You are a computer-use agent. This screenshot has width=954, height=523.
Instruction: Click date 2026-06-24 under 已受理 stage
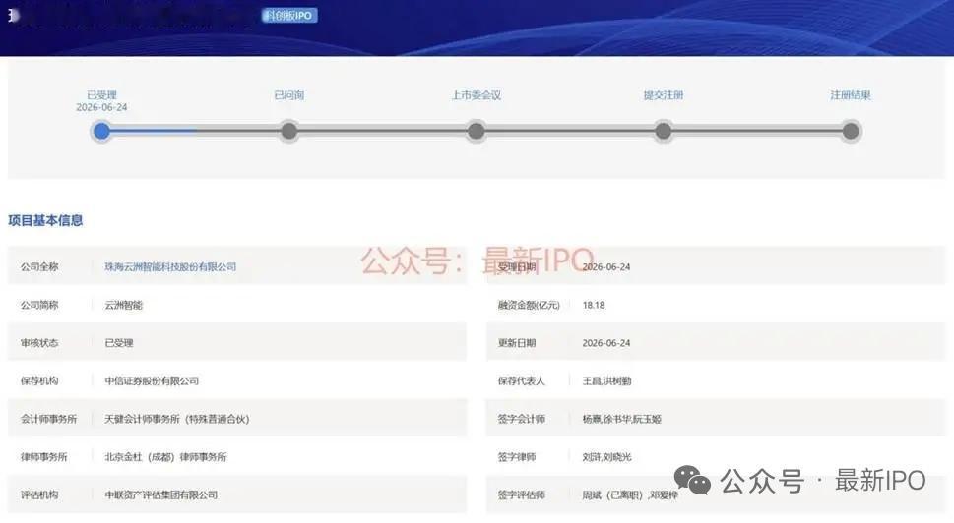coord(101,107)
